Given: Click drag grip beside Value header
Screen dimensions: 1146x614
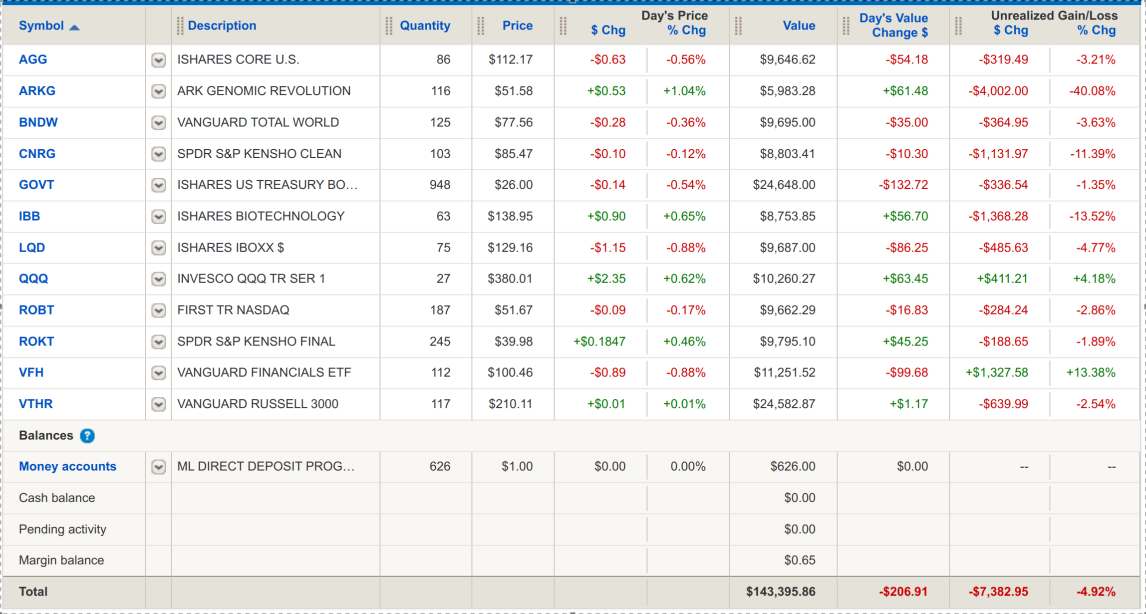Looking at the screenshot, I should click(738, 26).
